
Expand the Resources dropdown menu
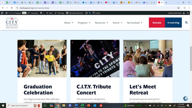tap(101, 23)
